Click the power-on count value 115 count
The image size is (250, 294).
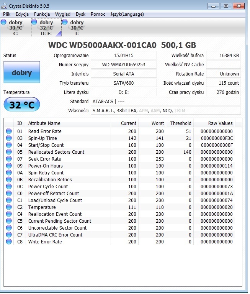224,83
